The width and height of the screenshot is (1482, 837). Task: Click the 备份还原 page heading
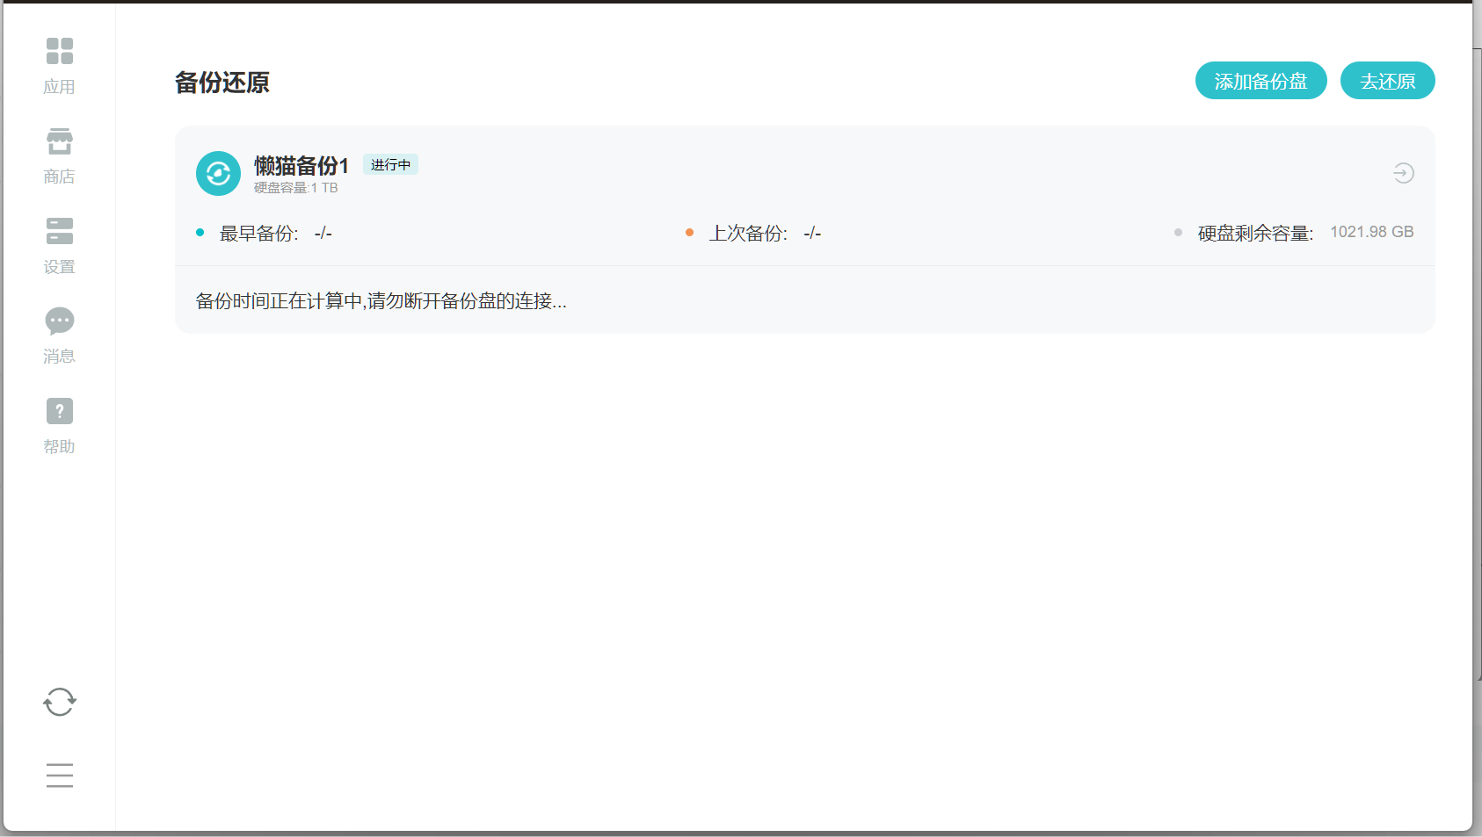click(x=222, y=83)
